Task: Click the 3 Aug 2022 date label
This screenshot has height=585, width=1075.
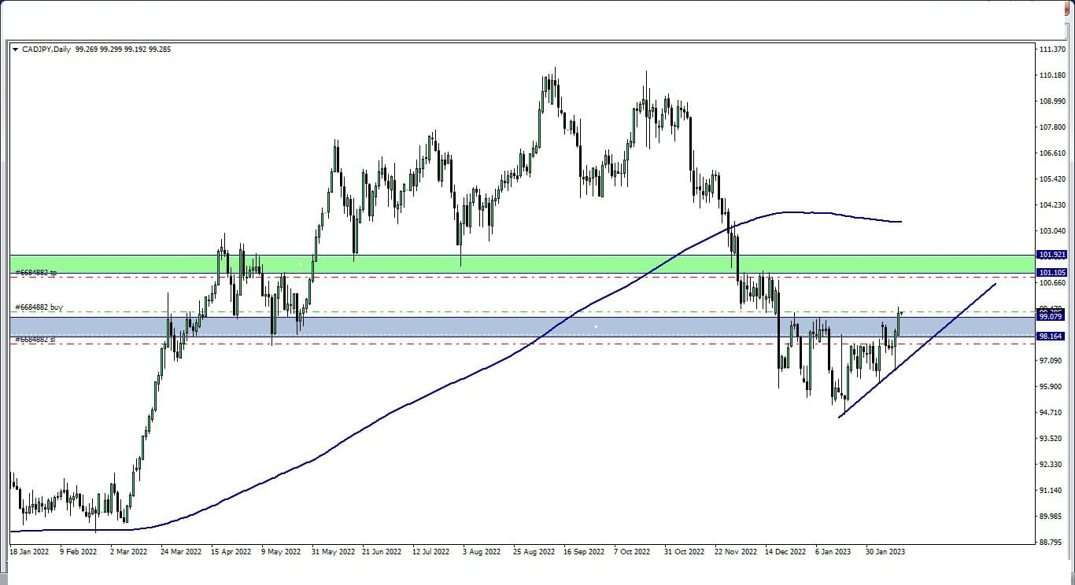Action: pyautogui.click(x=482, y=552)
